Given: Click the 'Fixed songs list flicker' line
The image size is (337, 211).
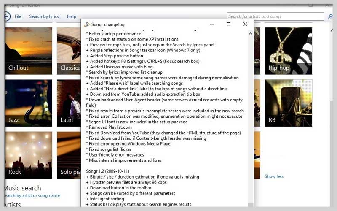Looking at the screenshot, I should click(x=109, y=149).
